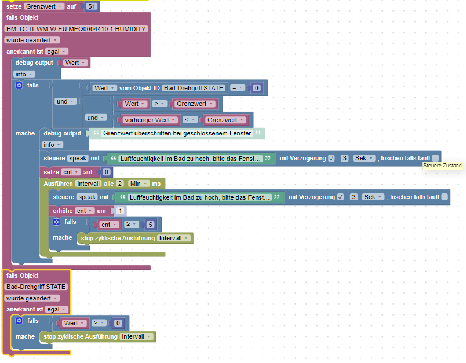
Task: Click 'Steuere Zustand' tooltip label
Action: click(x=442, y=166)
